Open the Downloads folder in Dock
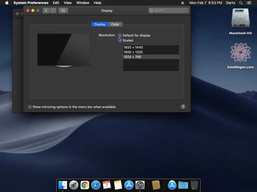 183,185
